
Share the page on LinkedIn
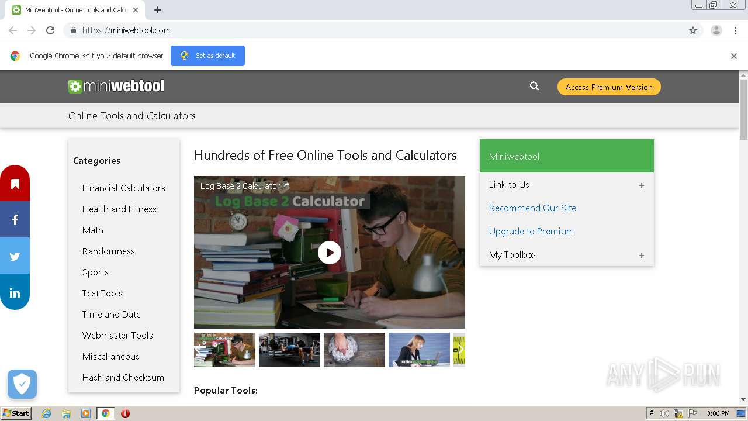15,292
